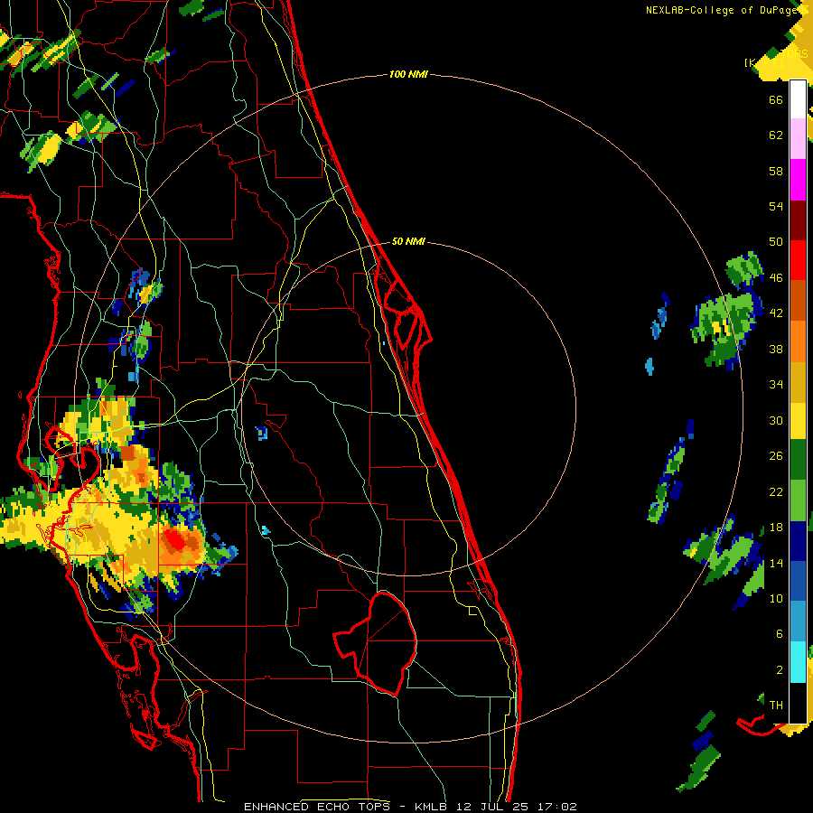Click the legend value "46"

click(776, 278)
